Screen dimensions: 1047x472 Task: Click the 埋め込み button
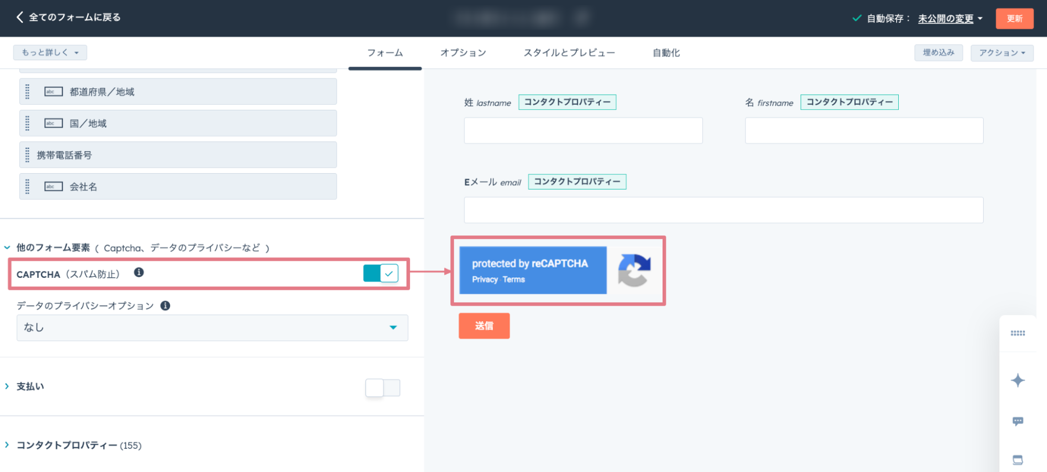[x=939, y=53]
